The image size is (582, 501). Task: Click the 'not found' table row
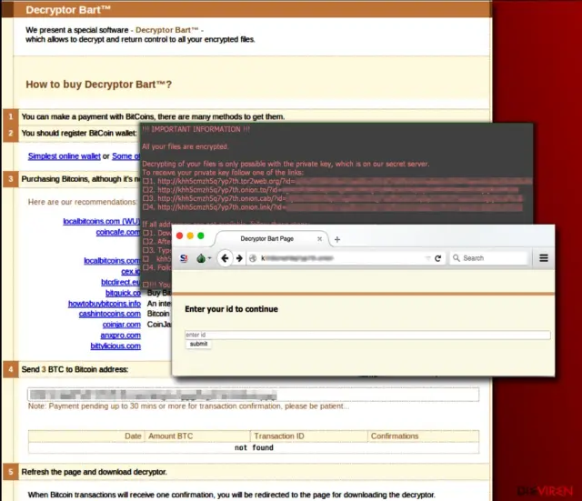[x=254, y=448]
